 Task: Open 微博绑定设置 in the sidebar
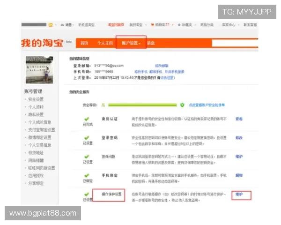tap(40, 138)
